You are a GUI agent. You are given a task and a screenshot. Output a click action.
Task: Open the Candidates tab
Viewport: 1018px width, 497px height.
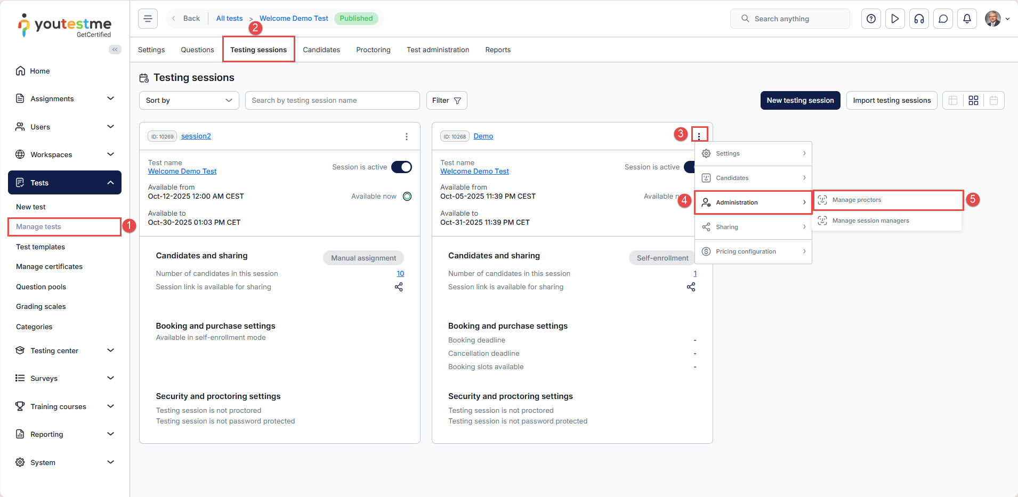(x=321, y=50)
